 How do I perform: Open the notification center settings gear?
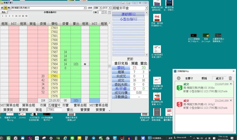[179, 78]
